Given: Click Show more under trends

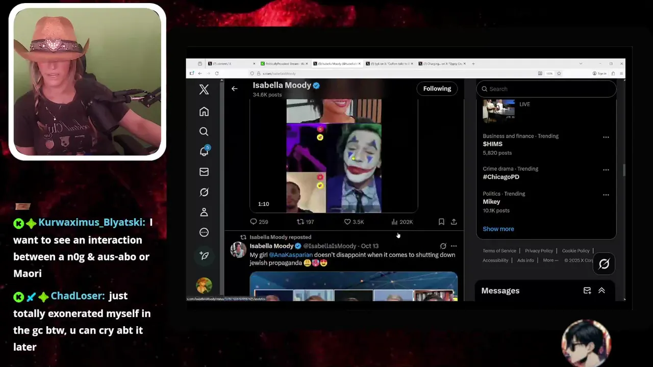Looking at the screenshot, I should pyautogui.click(x=498, y=229).
